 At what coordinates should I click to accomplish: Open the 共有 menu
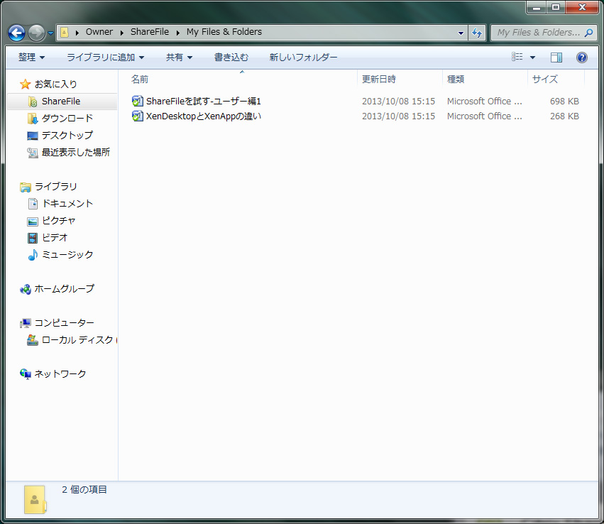click(x=179, y=58)
